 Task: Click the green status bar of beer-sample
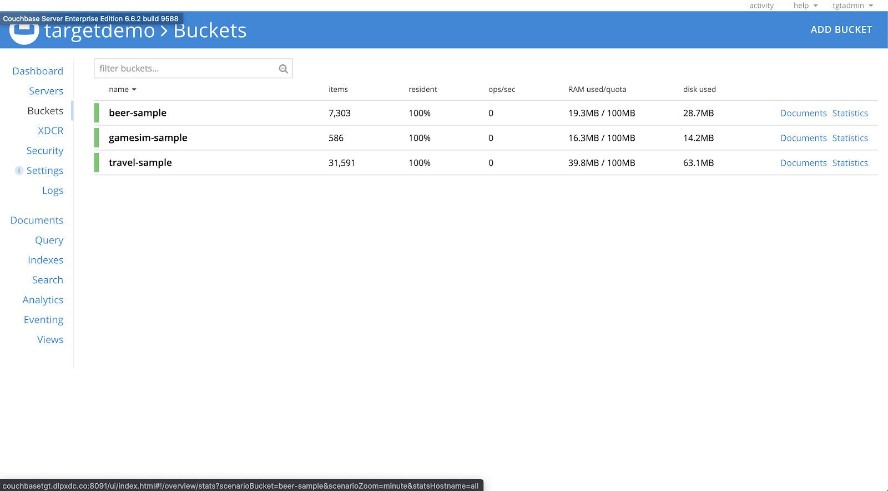97,113
